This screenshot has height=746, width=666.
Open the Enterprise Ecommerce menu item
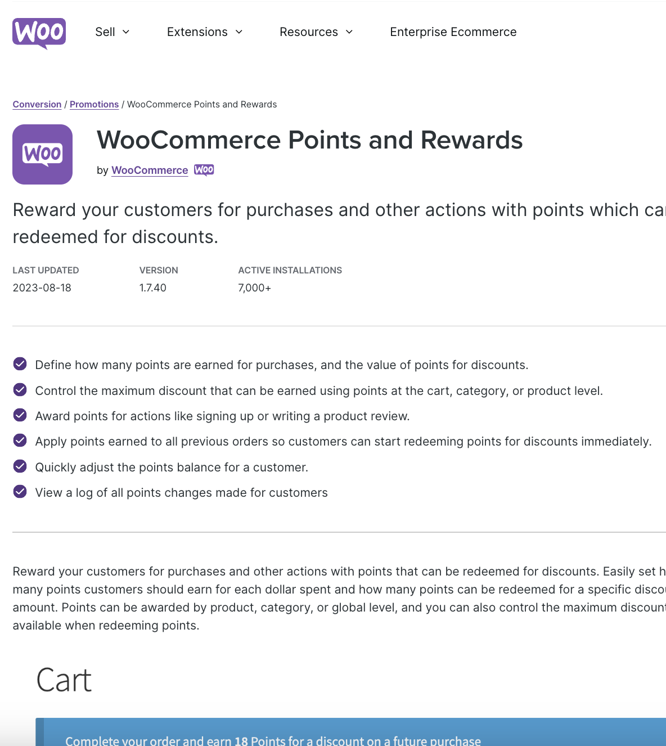point(453,32)
